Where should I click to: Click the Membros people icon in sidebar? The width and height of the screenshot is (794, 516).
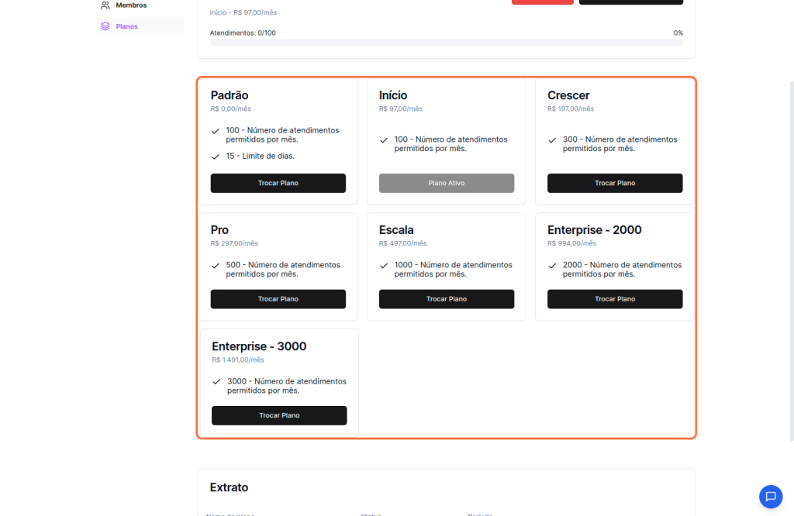[105, 5]
